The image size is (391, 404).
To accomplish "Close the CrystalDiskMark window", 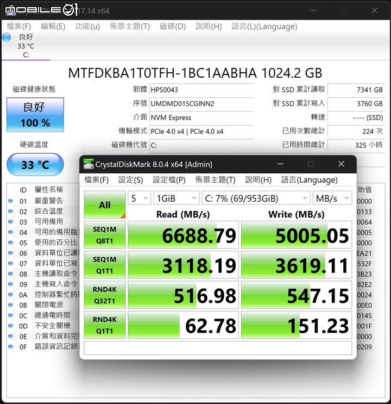I will (342, 164).
